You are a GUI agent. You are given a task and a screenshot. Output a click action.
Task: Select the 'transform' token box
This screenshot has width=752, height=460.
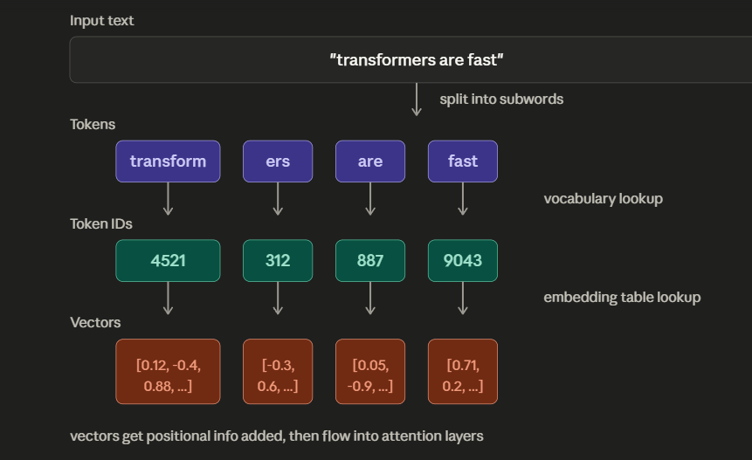tap(168, 161)
